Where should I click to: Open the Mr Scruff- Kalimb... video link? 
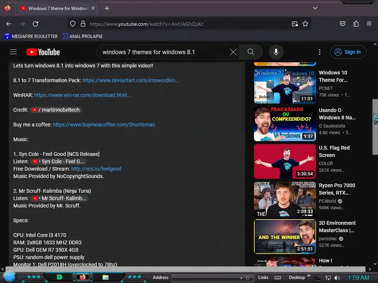(x=59, y=198)
